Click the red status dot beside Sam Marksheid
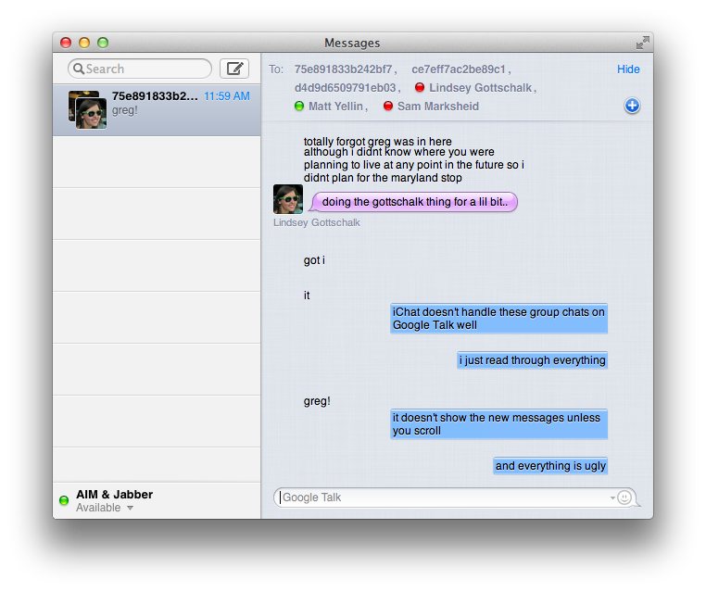This screenshot has width=706, height=592. [387, 106]
